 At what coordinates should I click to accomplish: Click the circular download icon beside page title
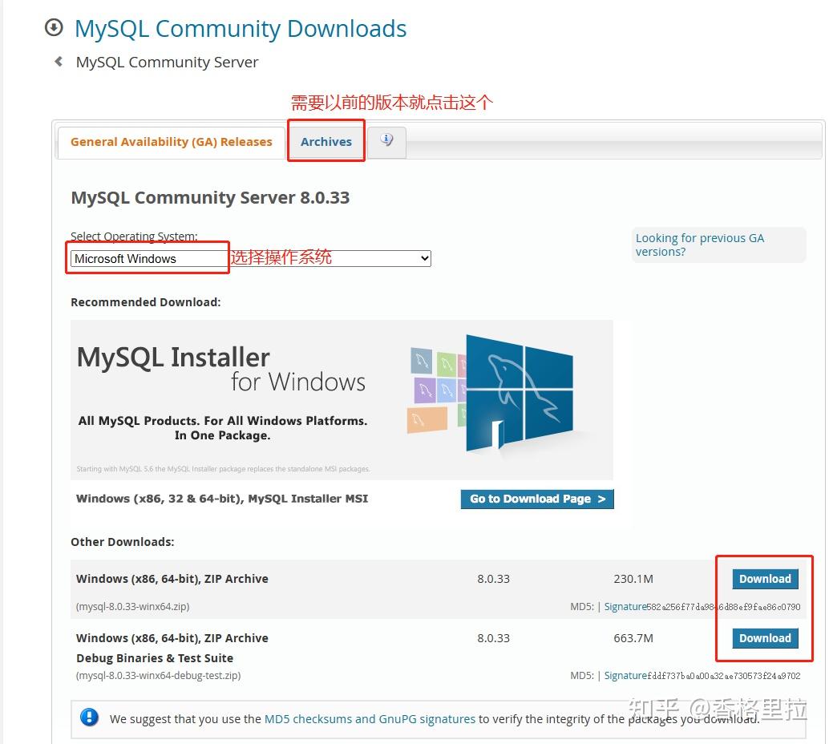point(53,27)
